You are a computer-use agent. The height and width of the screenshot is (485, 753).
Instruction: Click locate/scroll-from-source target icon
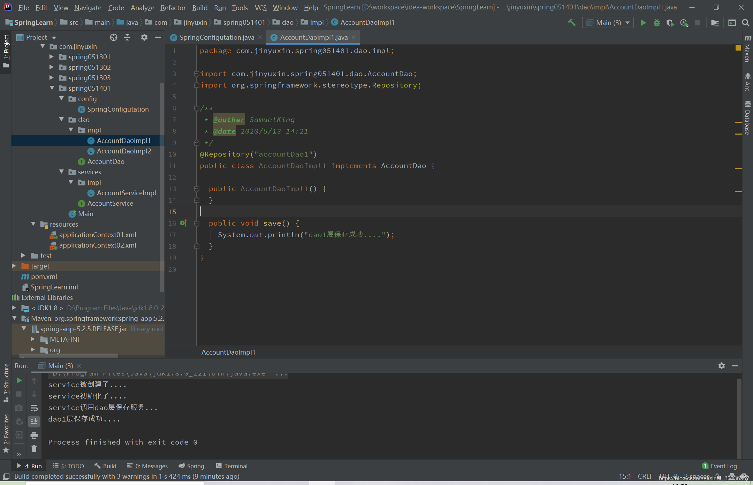pyautogui.click(x=114, y=37)
